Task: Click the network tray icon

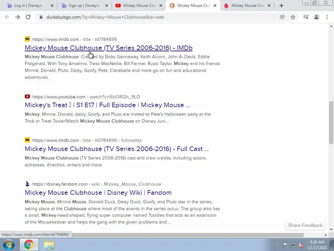Action: coord(293,245)
